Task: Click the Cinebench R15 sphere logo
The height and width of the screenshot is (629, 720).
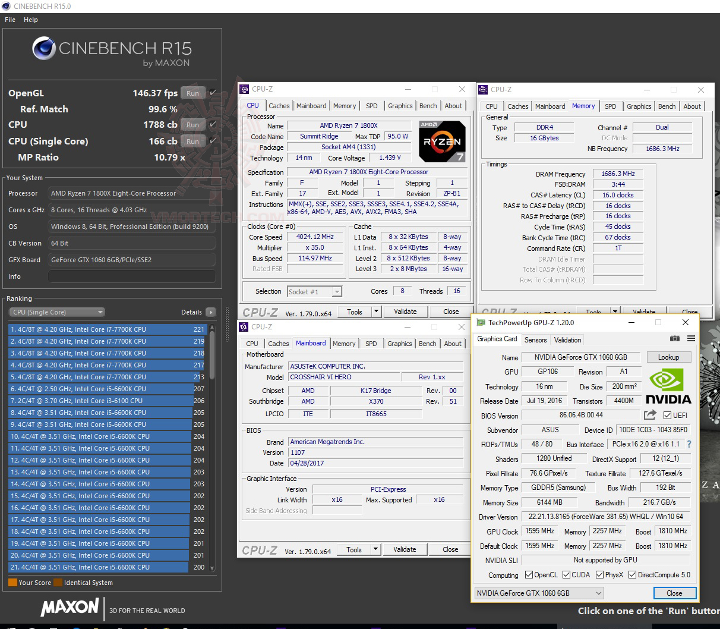Action: [x=44, y=49]
